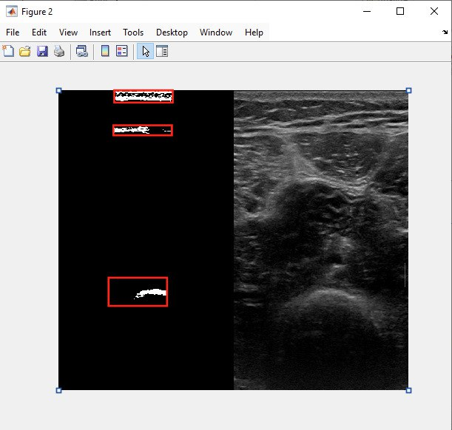Open the Edit menu
The width and height of the screenshot is (452, 430).
coord(39,33)
